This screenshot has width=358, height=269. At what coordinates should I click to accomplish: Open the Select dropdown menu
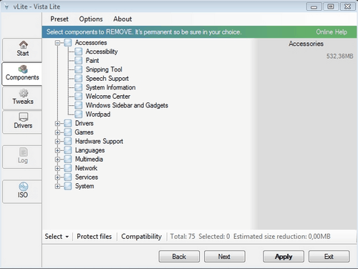pos(57,236)
